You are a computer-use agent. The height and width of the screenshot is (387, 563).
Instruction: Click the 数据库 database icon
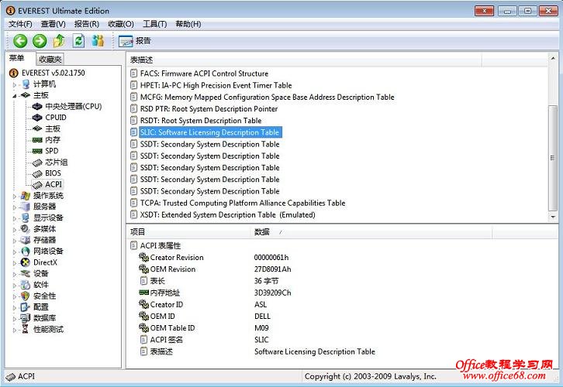(x=25, y=318)
